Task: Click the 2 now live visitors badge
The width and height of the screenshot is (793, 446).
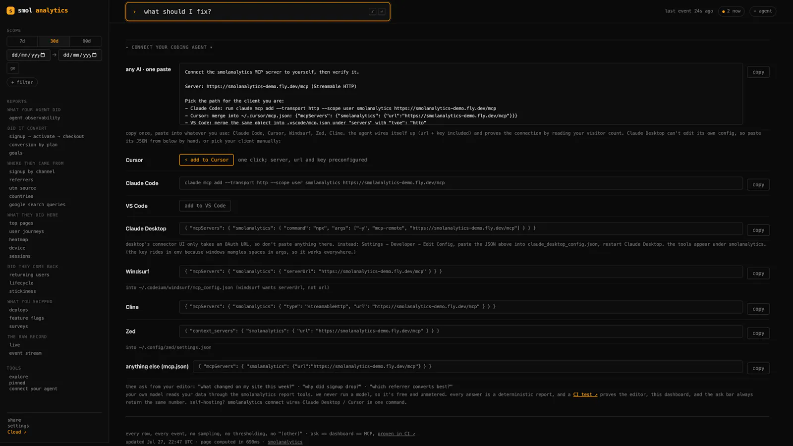Action: point(731,11)
